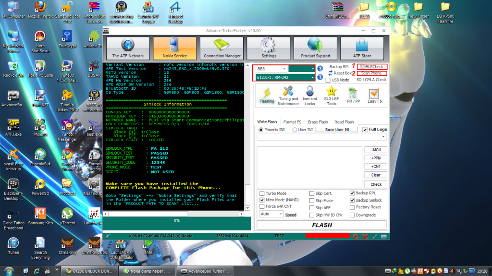This screenshot has width=492, height=276.
Task: Open the ATFJ.exe desktop icon
Action: point(13,127)
